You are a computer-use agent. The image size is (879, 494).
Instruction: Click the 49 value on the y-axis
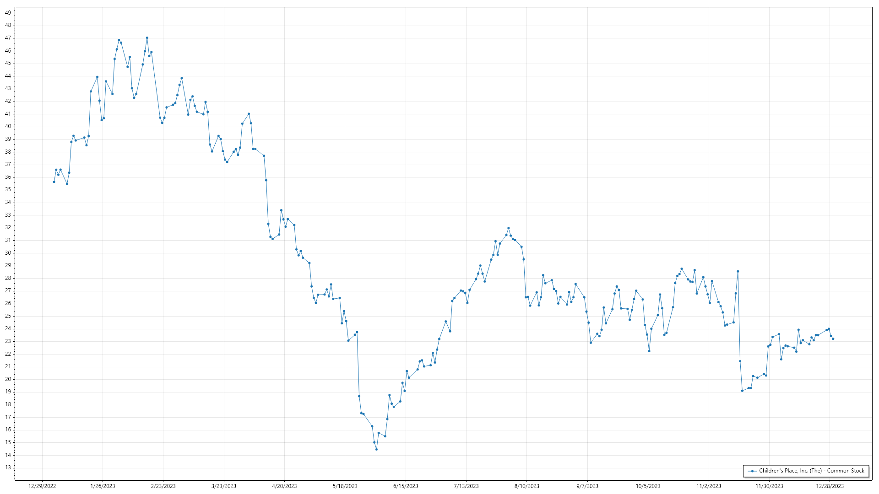[x=8, y=13]
